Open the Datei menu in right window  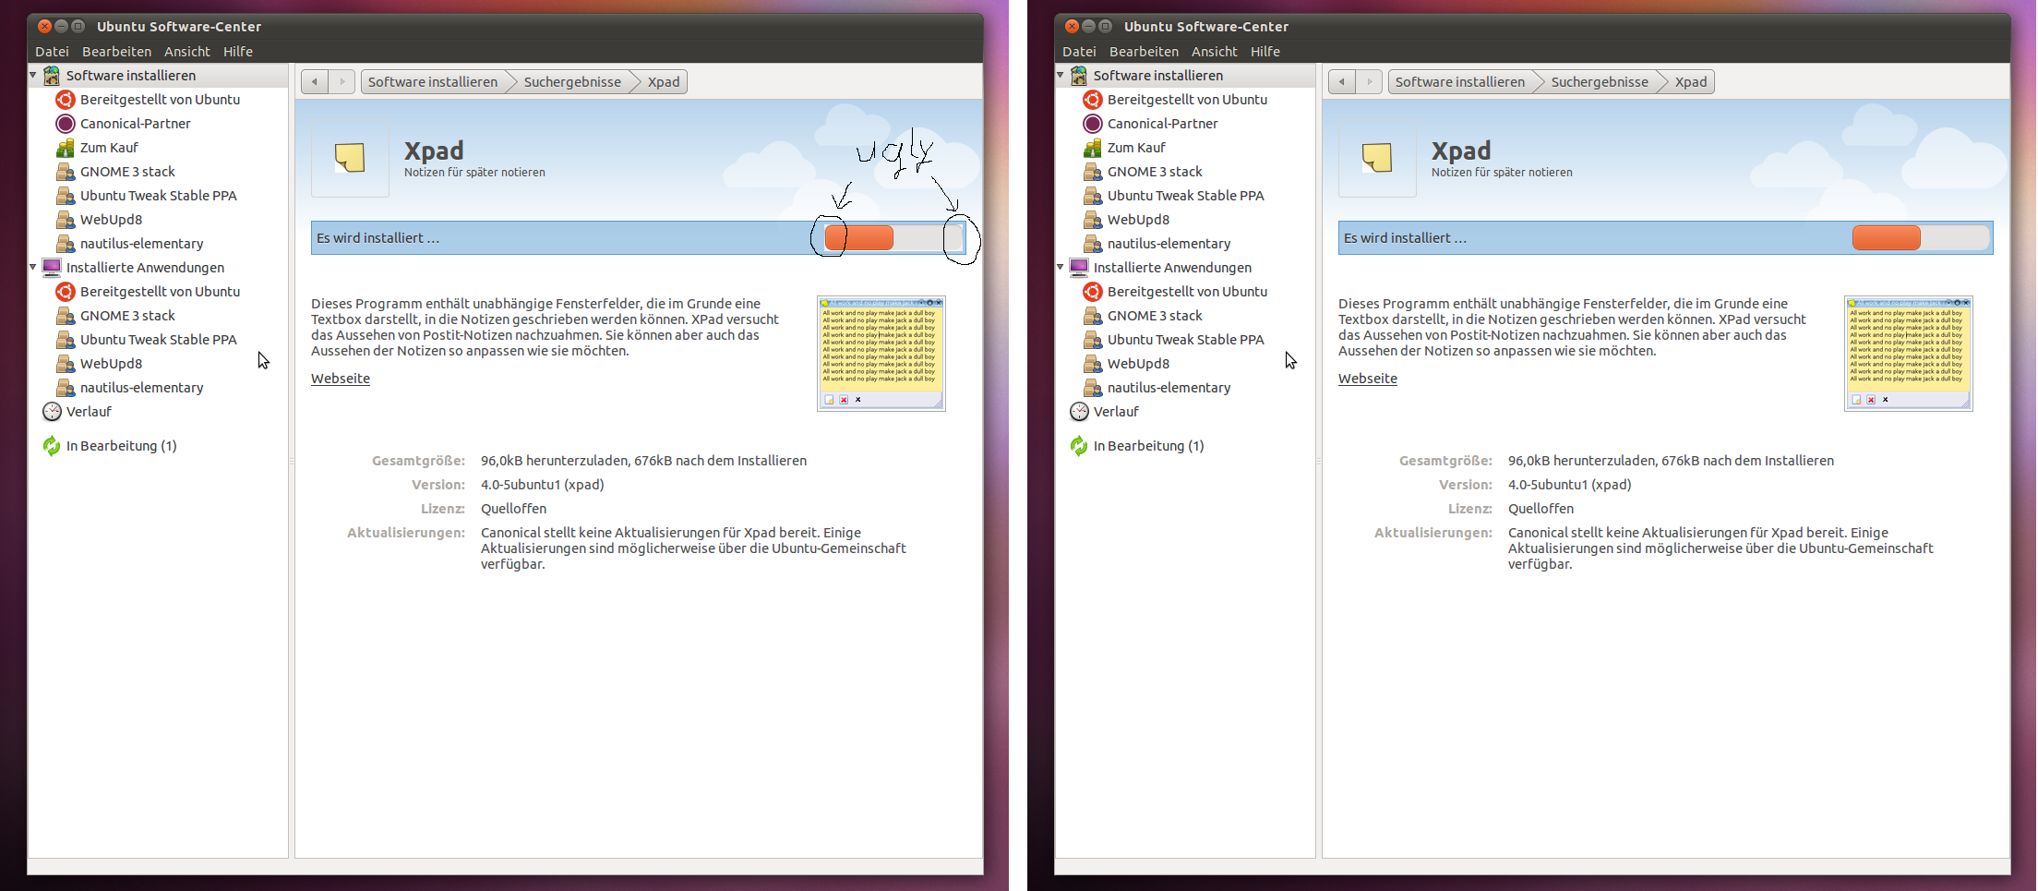pos(1079,52)
